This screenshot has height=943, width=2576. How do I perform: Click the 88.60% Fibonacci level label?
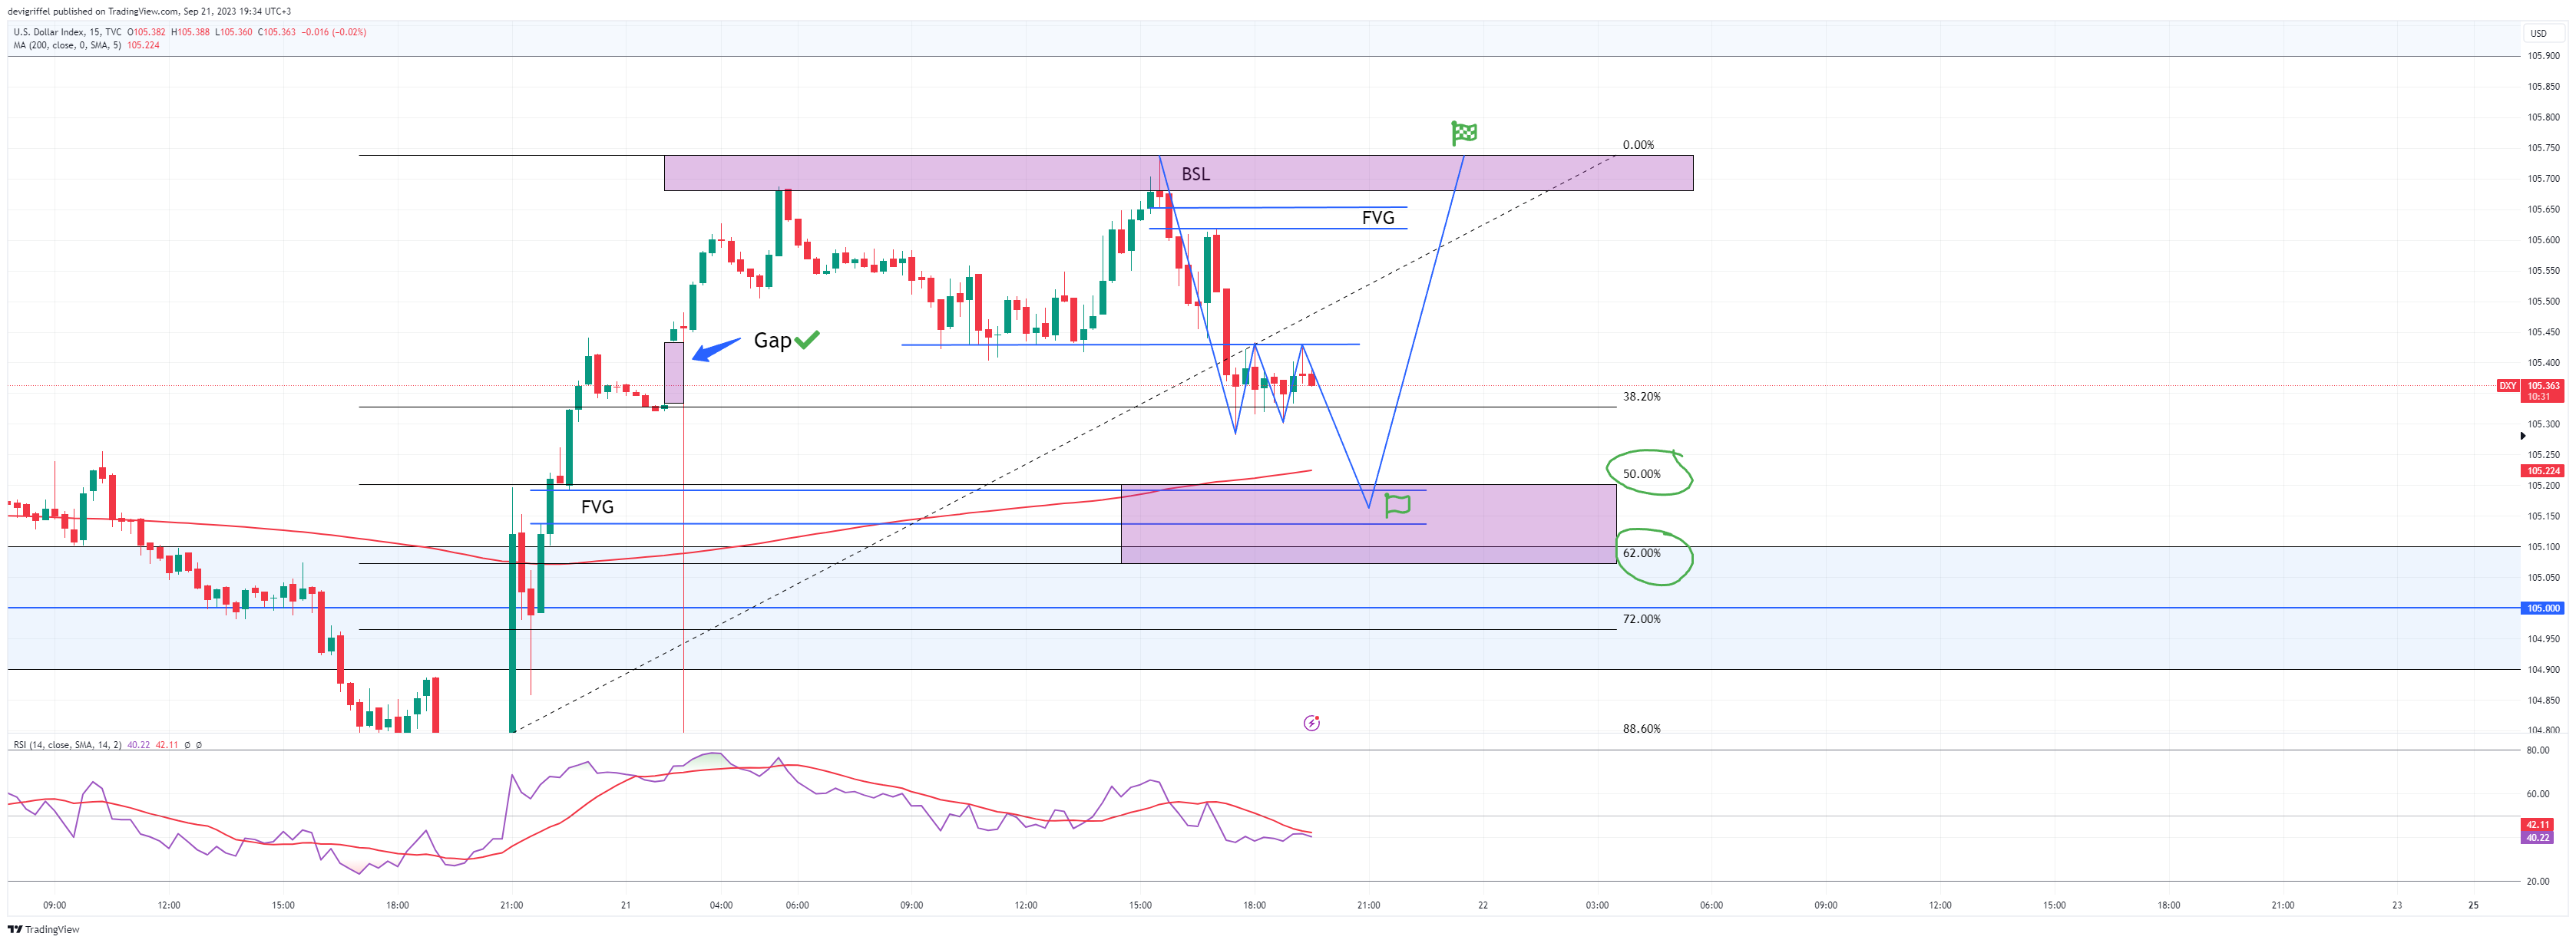click(x=1641, y=728)
